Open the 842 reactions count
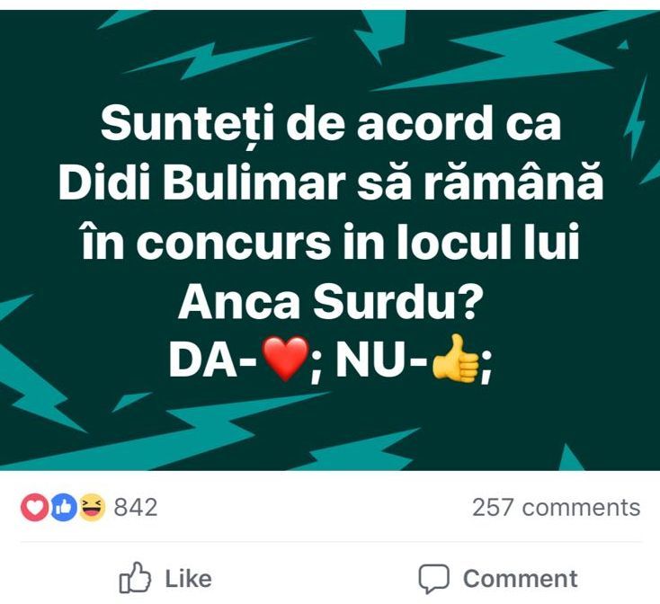The height and width of the screenshot is (604, 660). pos(136,508)
